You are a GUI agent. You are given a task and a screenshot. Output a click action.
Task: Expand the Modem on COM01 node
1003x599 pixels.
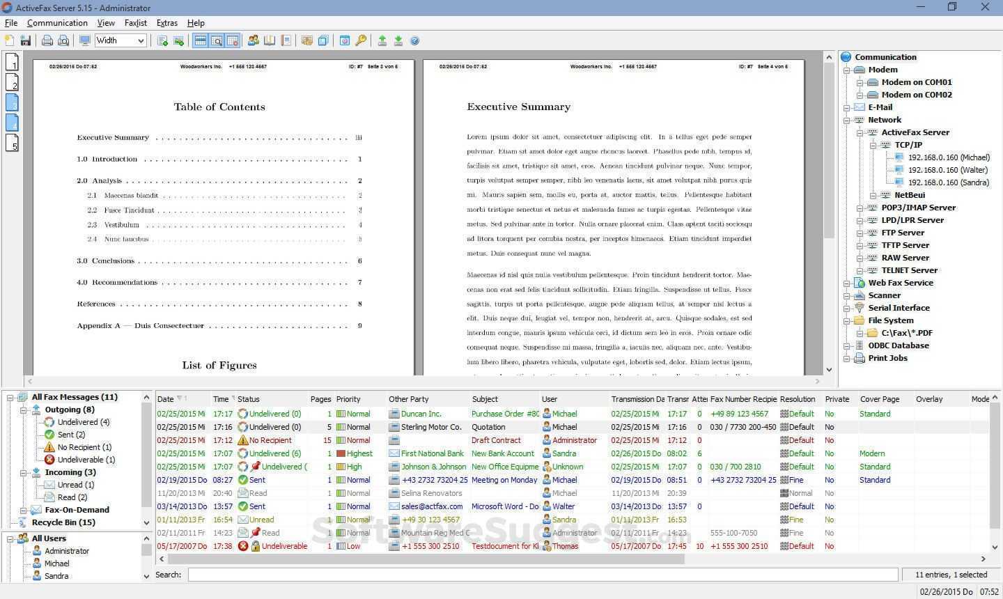point(861,81)
